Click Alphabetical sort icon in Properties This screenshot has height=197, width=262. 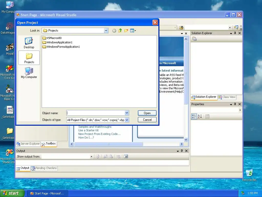[x=200, y=116]
